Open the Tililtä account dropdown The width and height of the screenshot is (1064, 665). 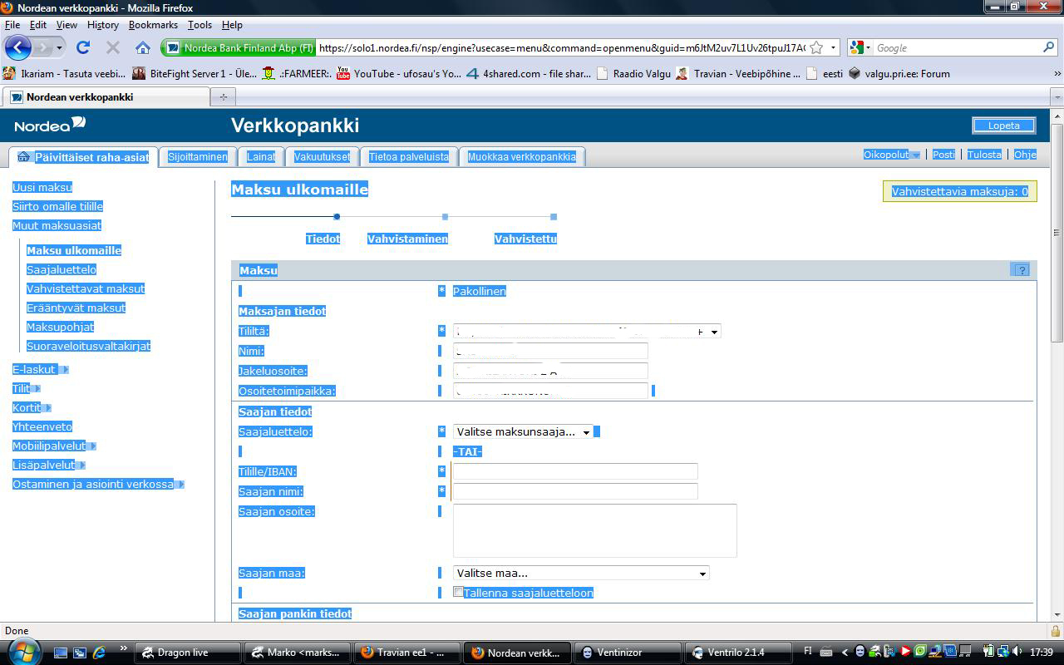(587, 331)
